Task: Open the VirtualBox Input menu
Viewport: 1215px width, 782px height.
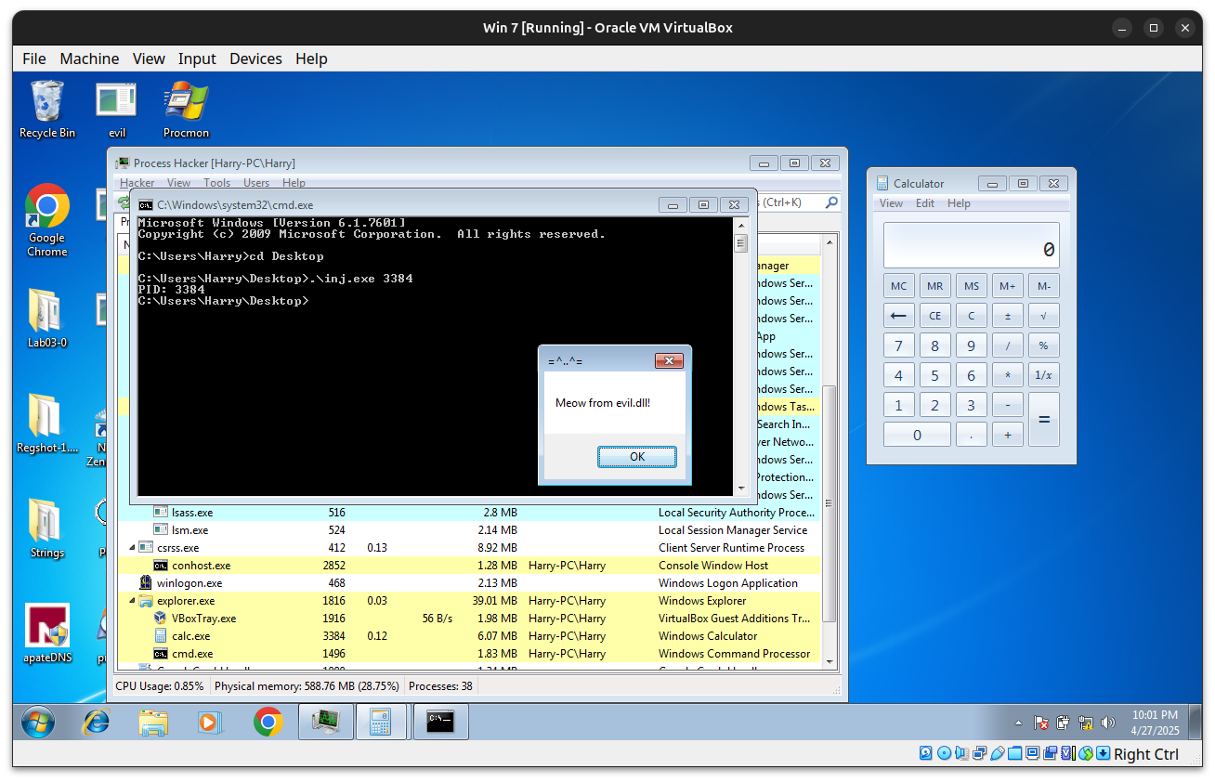Action: (x=197, y=59)
